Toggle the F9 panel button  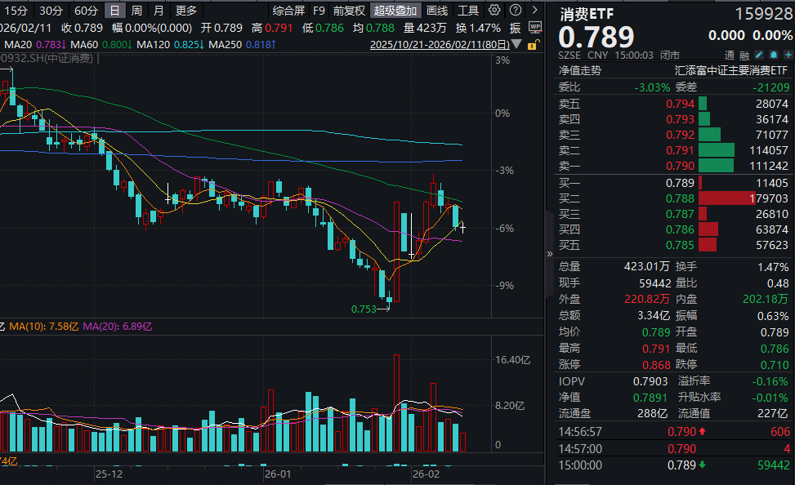point(319,11)
